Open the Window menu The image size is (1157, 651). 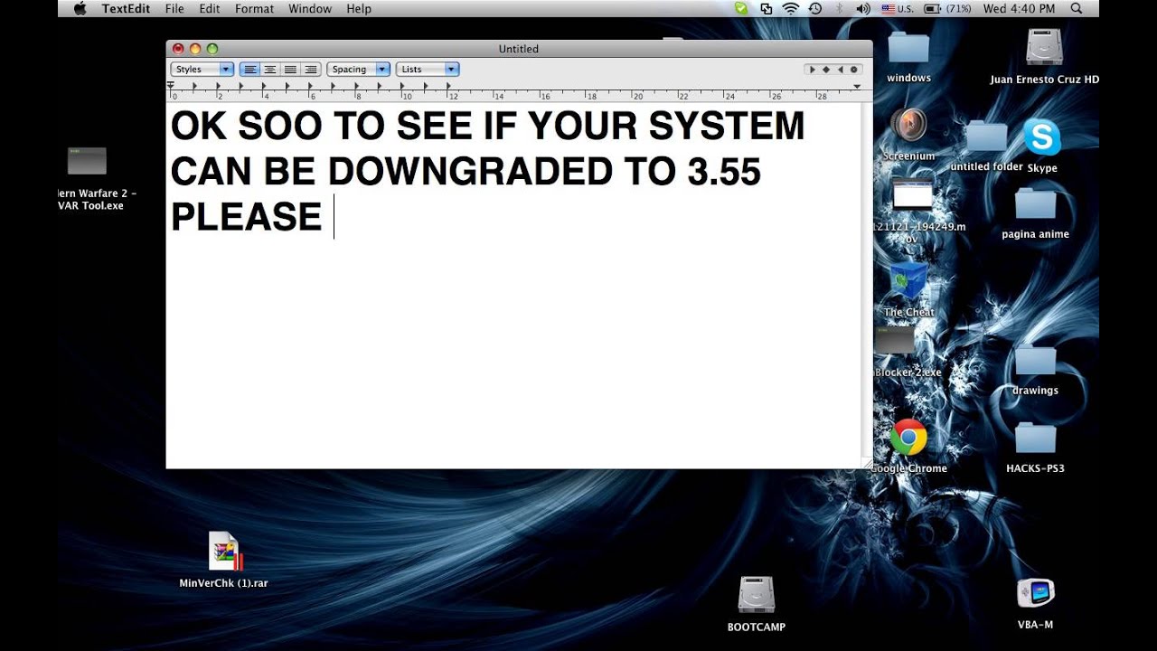click(x=310, y=9)
